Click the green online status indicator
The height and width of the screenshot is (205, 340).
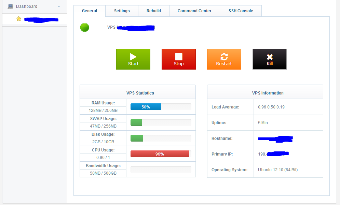pos(84,27)
